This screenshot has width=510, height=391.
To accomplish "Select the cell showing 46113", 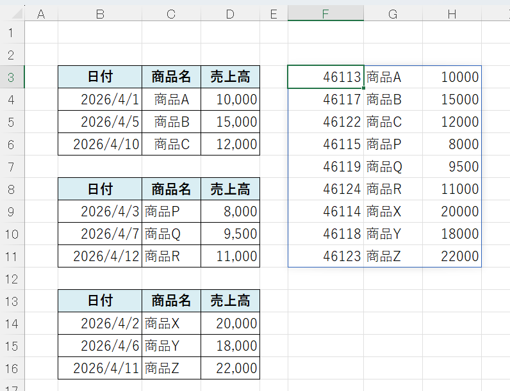I will tap(325, 77).
